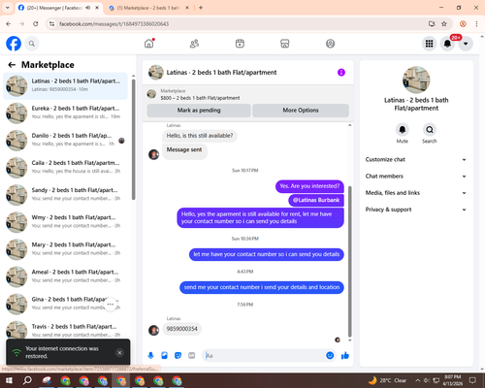This screenshot has width=485, height=388.
Task: Bookmark this page with the star icon
Action: 444,24
